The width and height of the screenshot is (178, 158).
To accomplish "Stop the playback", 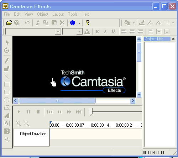I will tap(38, 112).
